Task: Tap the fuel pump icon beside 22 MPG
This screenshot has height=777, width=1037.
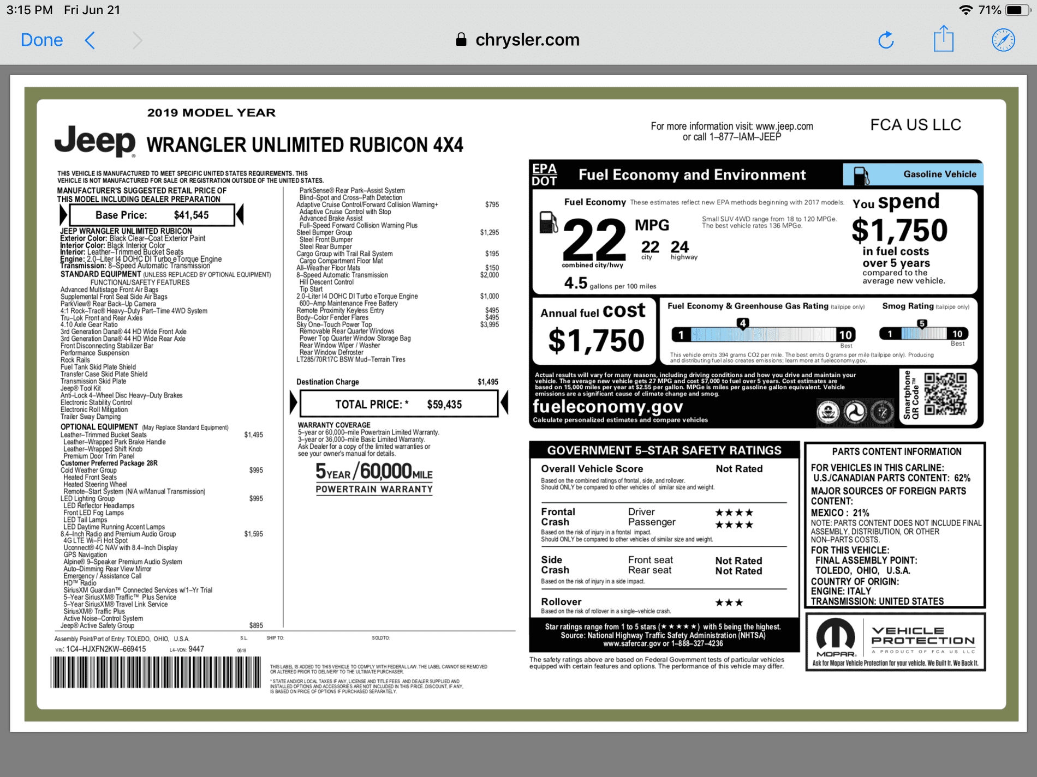Action: tap(548, 222)
